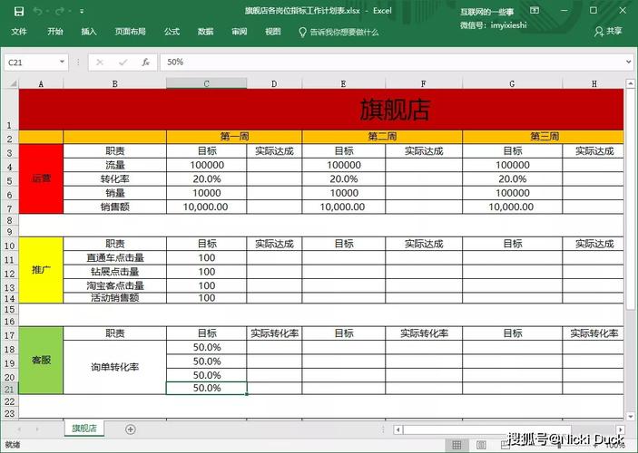Image resolution: width=638 pixels, height=453 pixels.
Task: Open the 数据 ribbon tab
Action: click(x=205, y=32)
